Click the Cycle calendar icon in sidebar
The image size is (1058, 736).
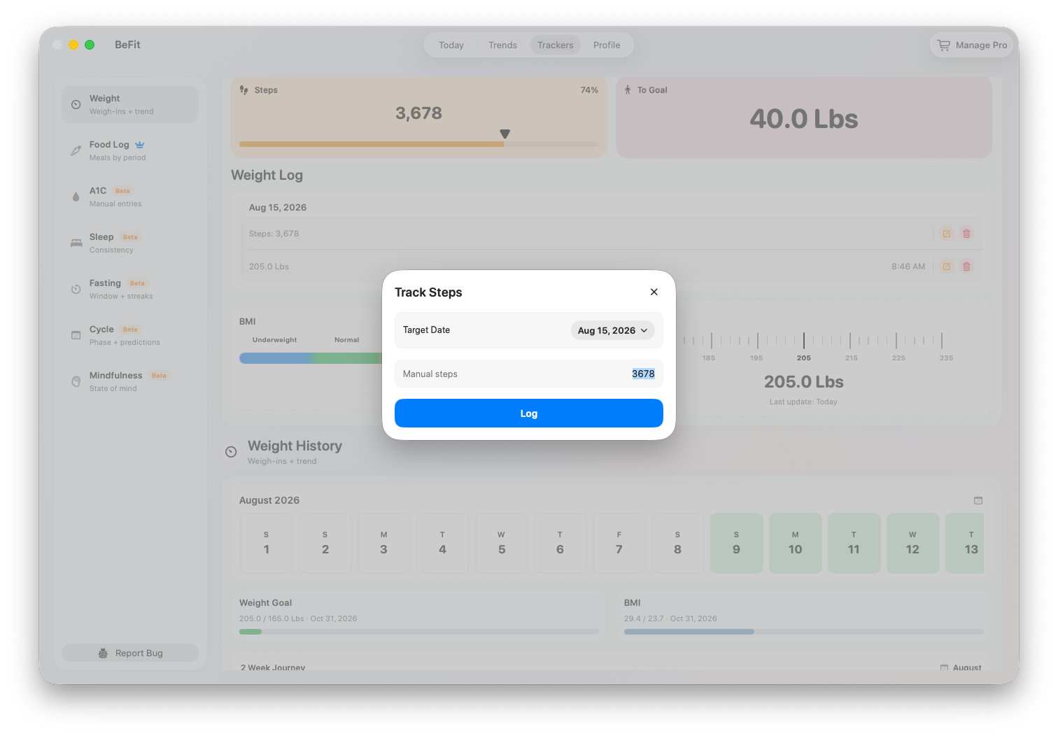(x=76, y=335)
